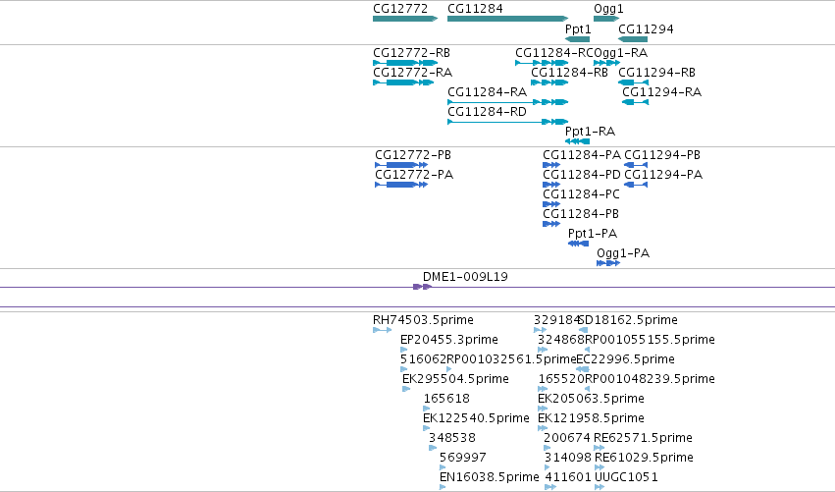Click the CG11284-PD protein glyph
Viewport: 835px width, 492px height.
[551, 185]
